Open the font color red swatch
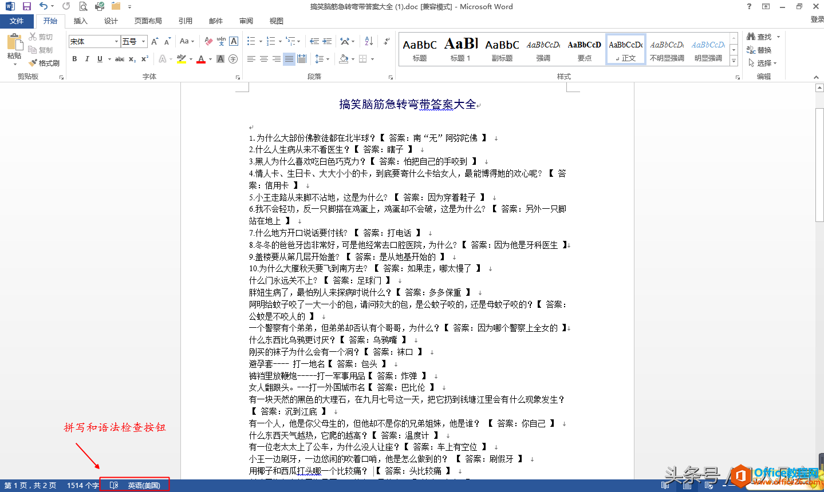Viewport: 824px width, 492px height. (201, 59)
